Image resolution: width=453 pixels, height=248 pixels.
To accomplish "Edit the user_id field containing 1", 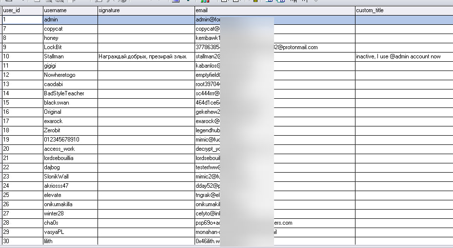I will [x=22, y=19].
